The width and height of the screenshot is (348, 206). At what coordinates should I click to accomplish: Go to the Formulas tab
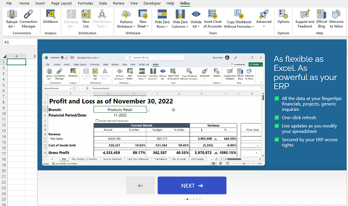(85, 3)
